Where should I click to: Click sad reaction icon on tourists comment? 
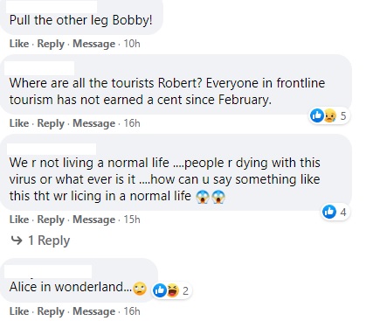[330, 115]
